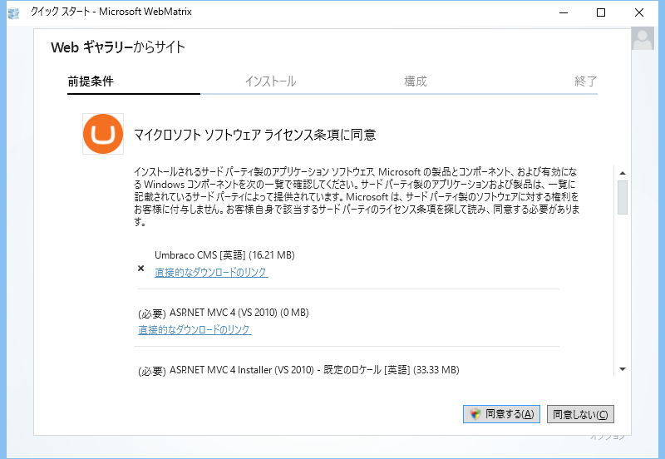
Task: Open direct download link under Umbraco CMS
Action: [211, 272]
